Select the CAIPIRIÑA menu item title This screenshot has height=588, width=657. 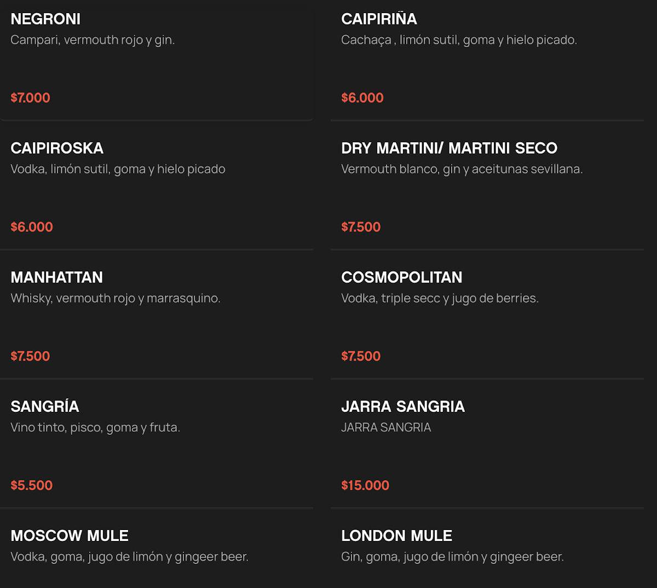click(379, 19)
